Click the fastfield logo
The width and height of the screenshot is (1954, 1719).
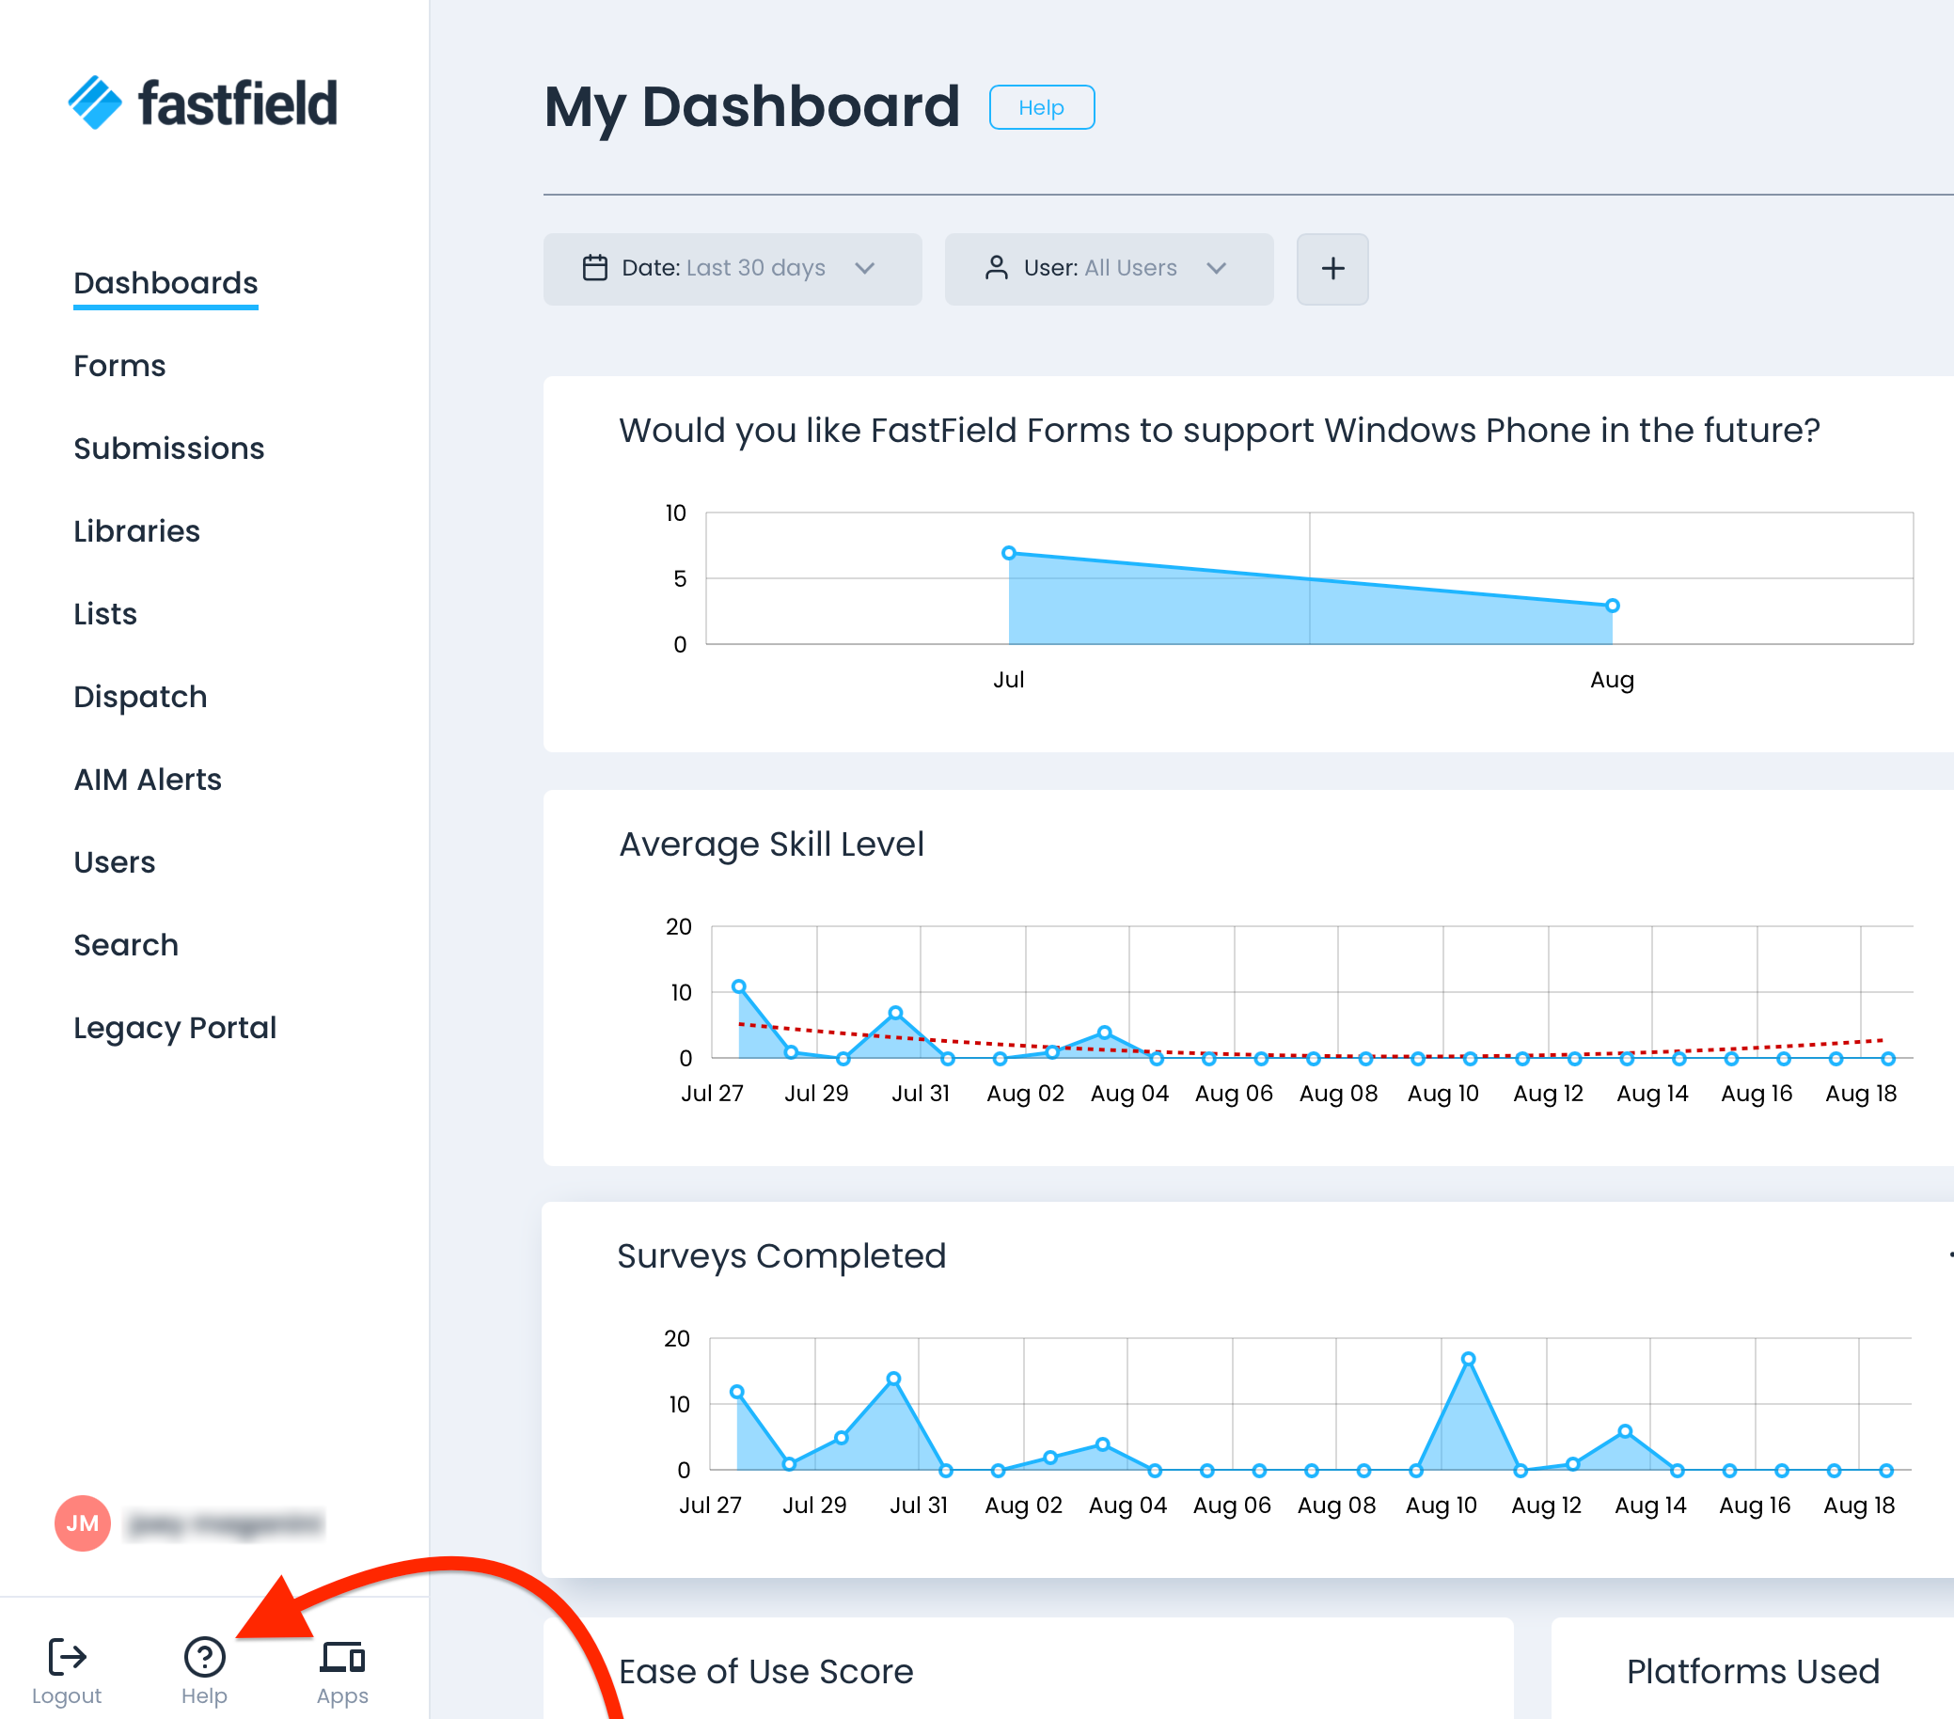(203, 103)
